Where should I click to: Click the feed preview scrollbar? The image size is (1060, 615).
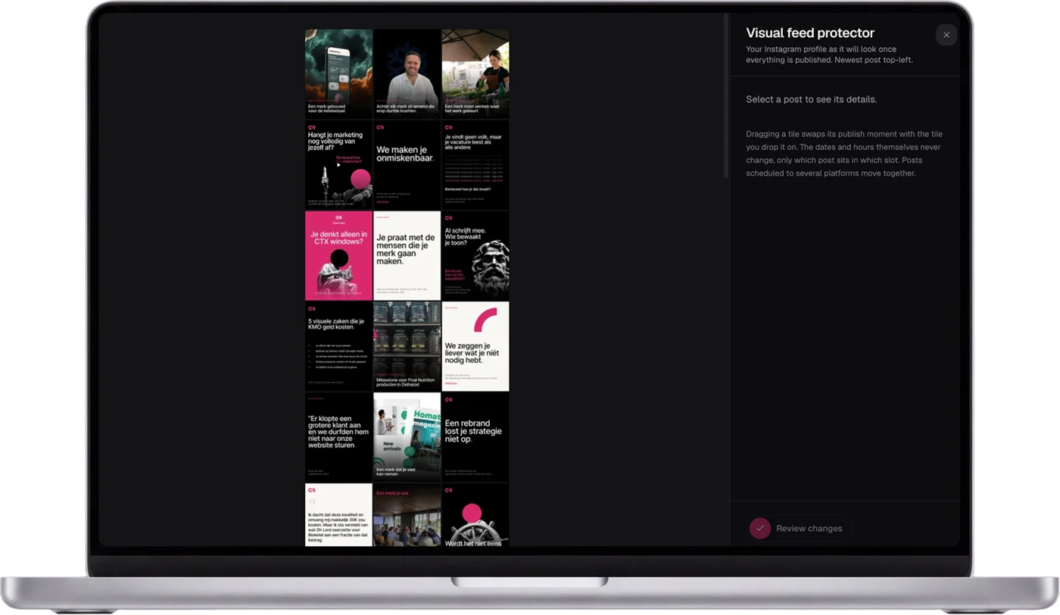[x=726, y=96]
